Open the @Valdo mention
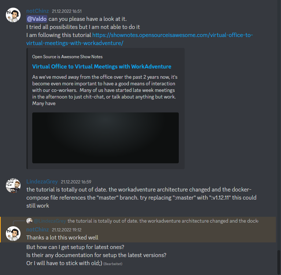Screen dimensions: 281x275 point(37,19)
